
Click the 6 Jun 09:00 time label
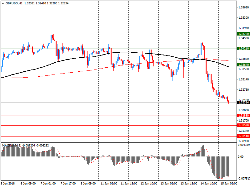point(28,184)
